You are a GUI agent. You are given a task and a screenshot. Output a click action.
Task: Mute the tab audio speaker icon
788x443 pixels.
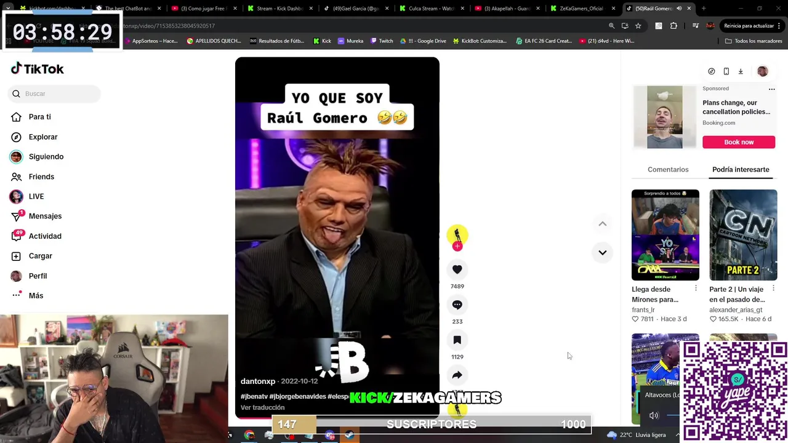(x=679, y=9)
